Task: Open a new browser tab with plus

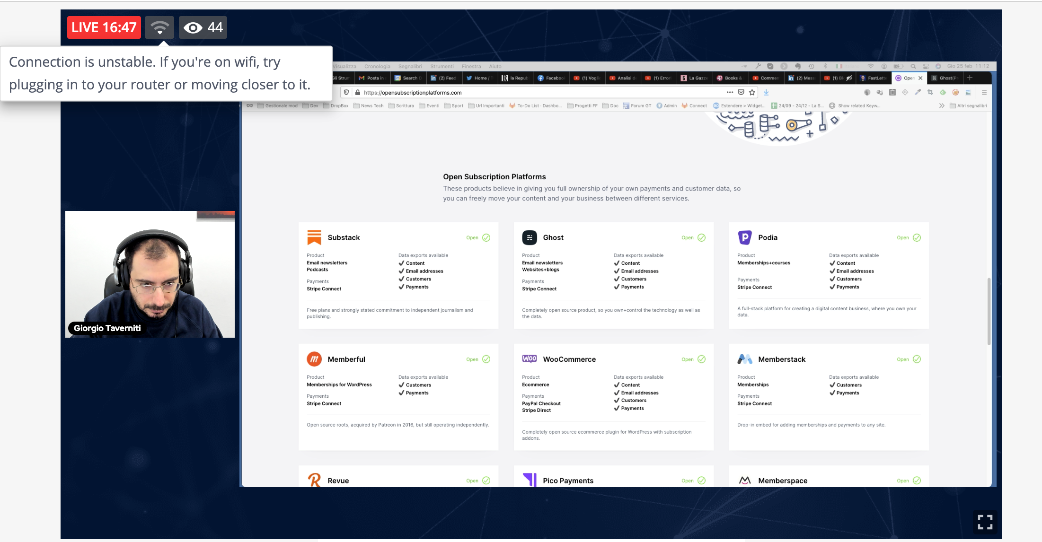Action: point(970,78)
